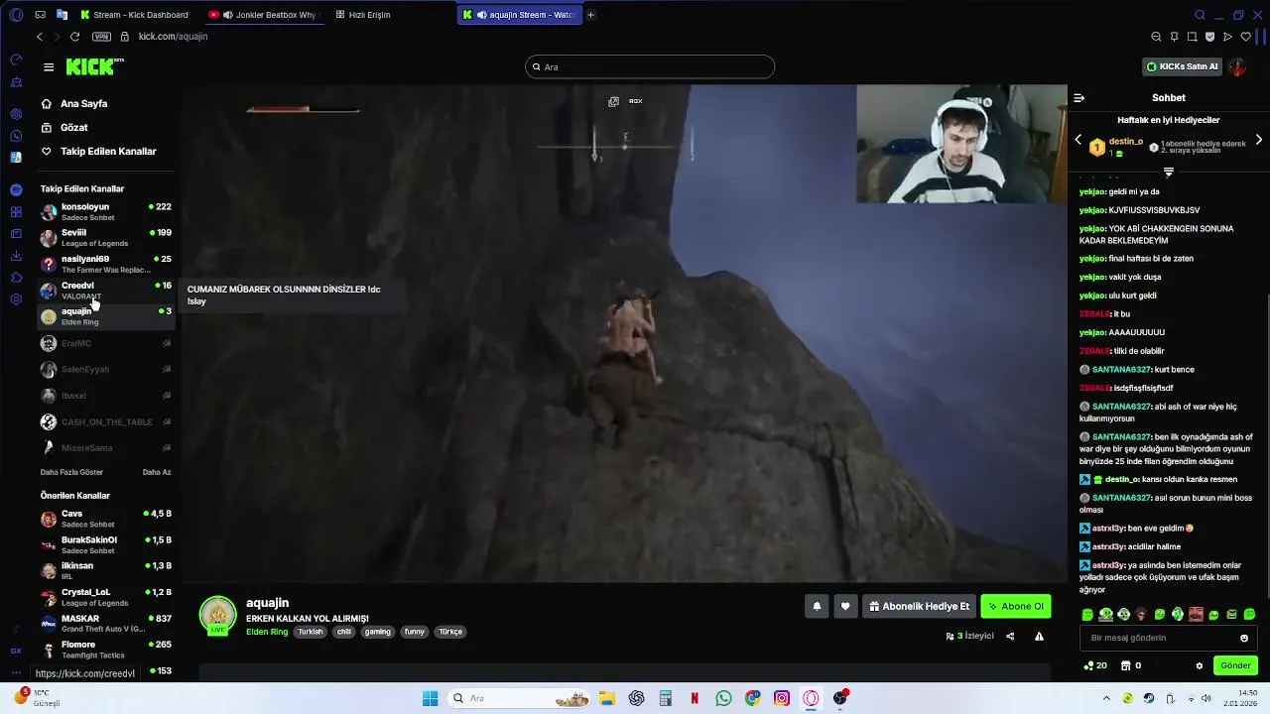Expand list with Daha Fazla Göster
Image resolution: width=1270 pixels, height=714 pixels.
[71, 472]
